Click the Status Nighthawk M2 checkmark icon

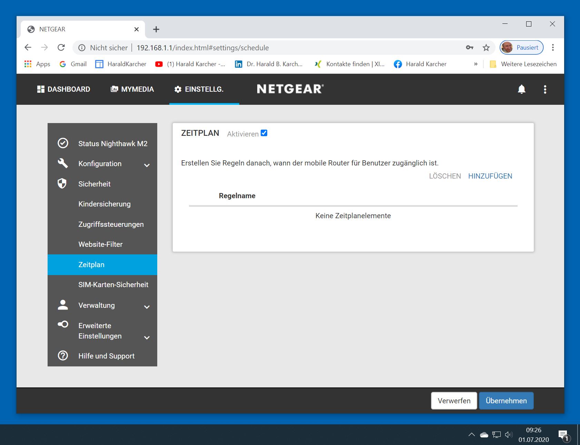[63, 143]
